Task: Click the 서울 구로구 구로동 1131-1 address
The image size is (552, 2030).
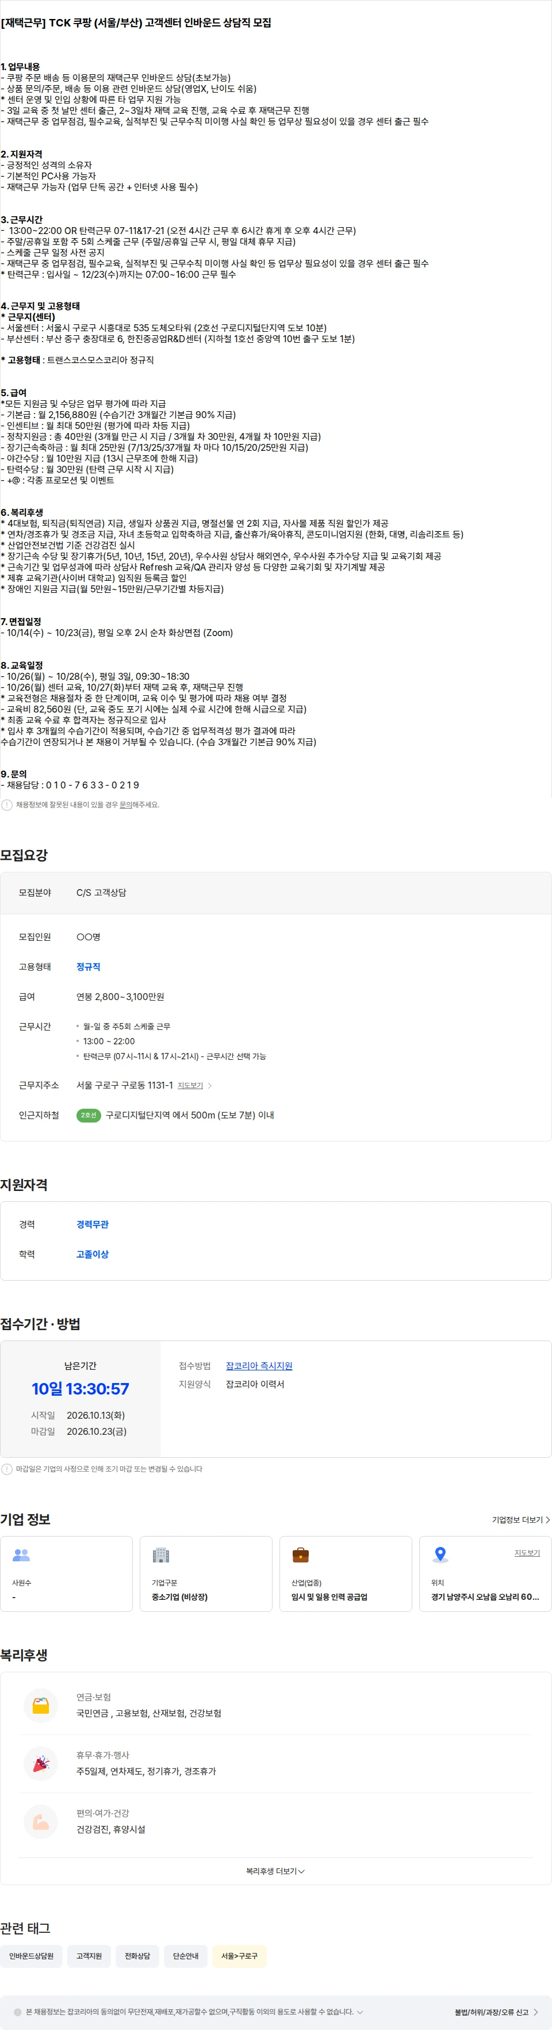Action: coord(124,1085)
